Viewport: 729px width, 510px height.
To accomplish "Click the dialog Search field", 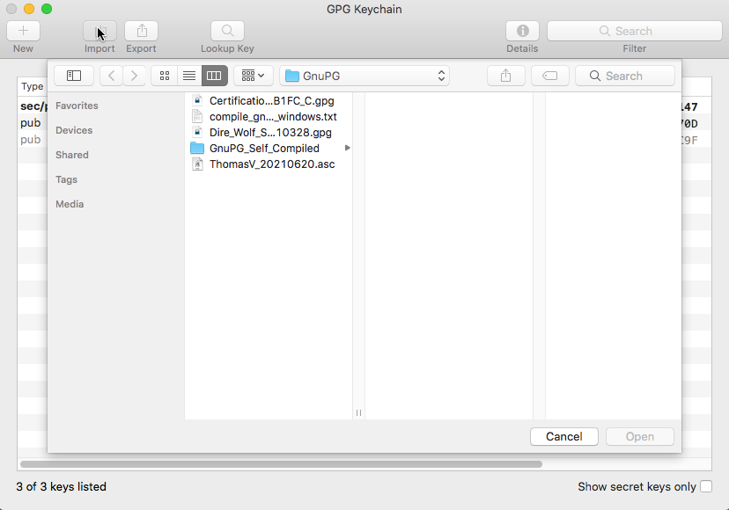I will pos(625,76).
